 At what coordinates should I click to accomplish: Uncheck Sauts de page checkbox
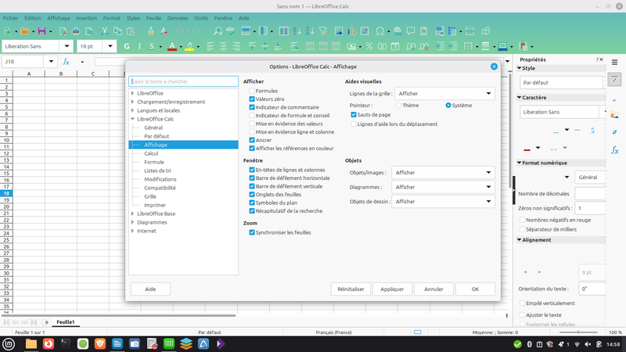[x=354, y=114]
